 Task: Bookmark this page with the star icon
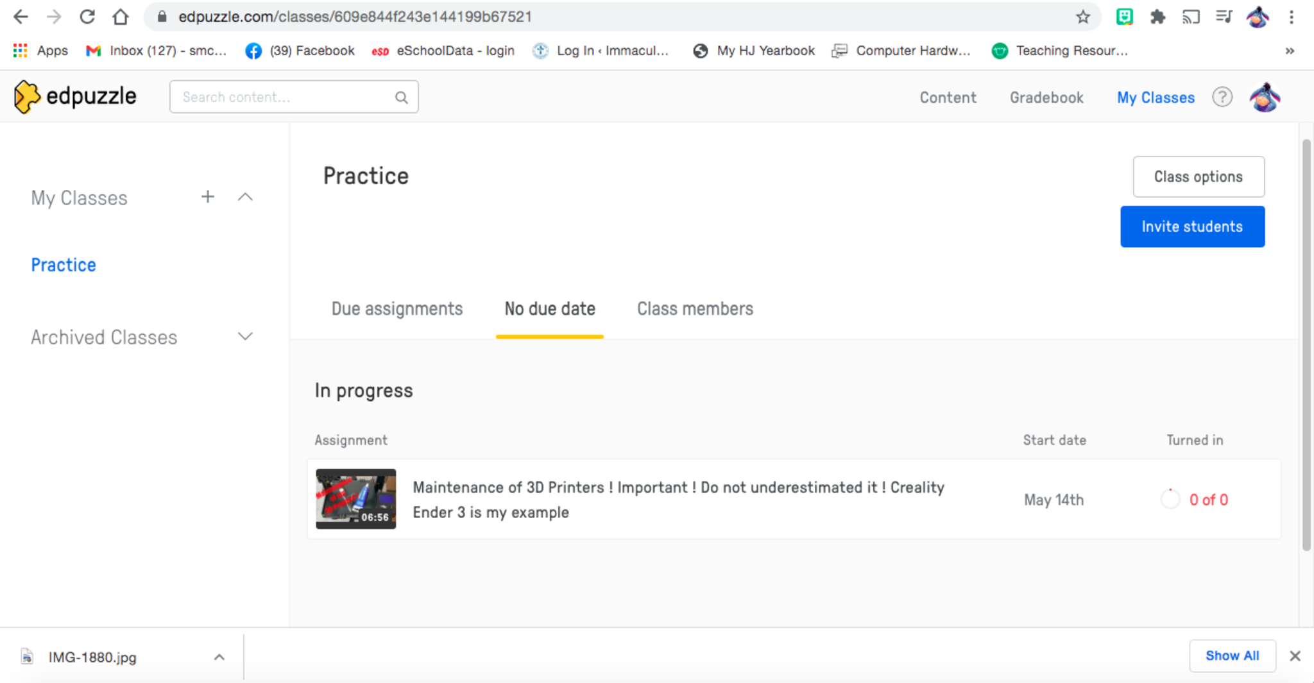1083,17
